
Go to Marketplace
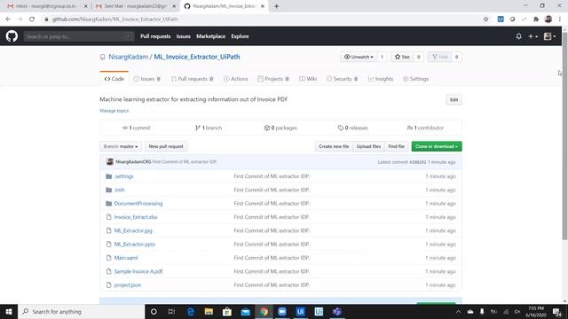click(x=211, y=36)
